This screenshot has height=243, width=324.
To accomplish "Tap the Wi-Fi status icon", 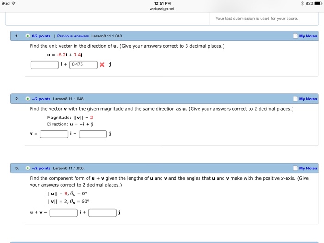I will click(13, 3).
